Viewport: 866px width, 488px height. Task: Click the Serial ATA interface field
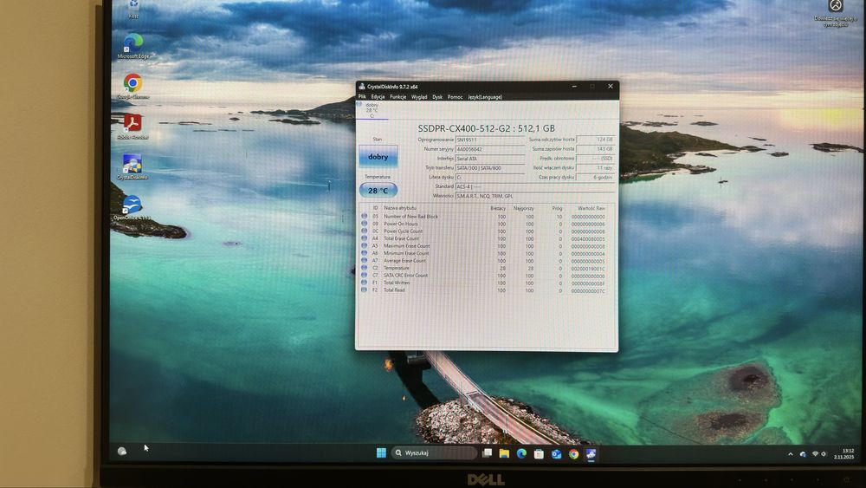(489, 159)
